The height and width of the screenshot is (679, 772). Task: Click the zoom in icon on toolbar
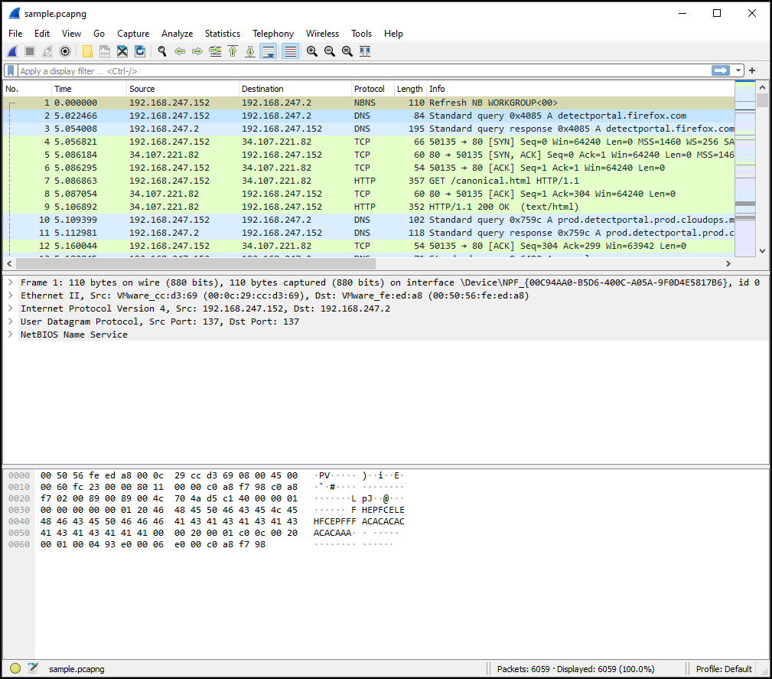coord(312,51)
